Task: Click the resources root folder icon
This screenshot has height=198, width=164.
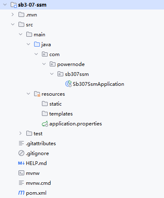Action: (37, 94)
